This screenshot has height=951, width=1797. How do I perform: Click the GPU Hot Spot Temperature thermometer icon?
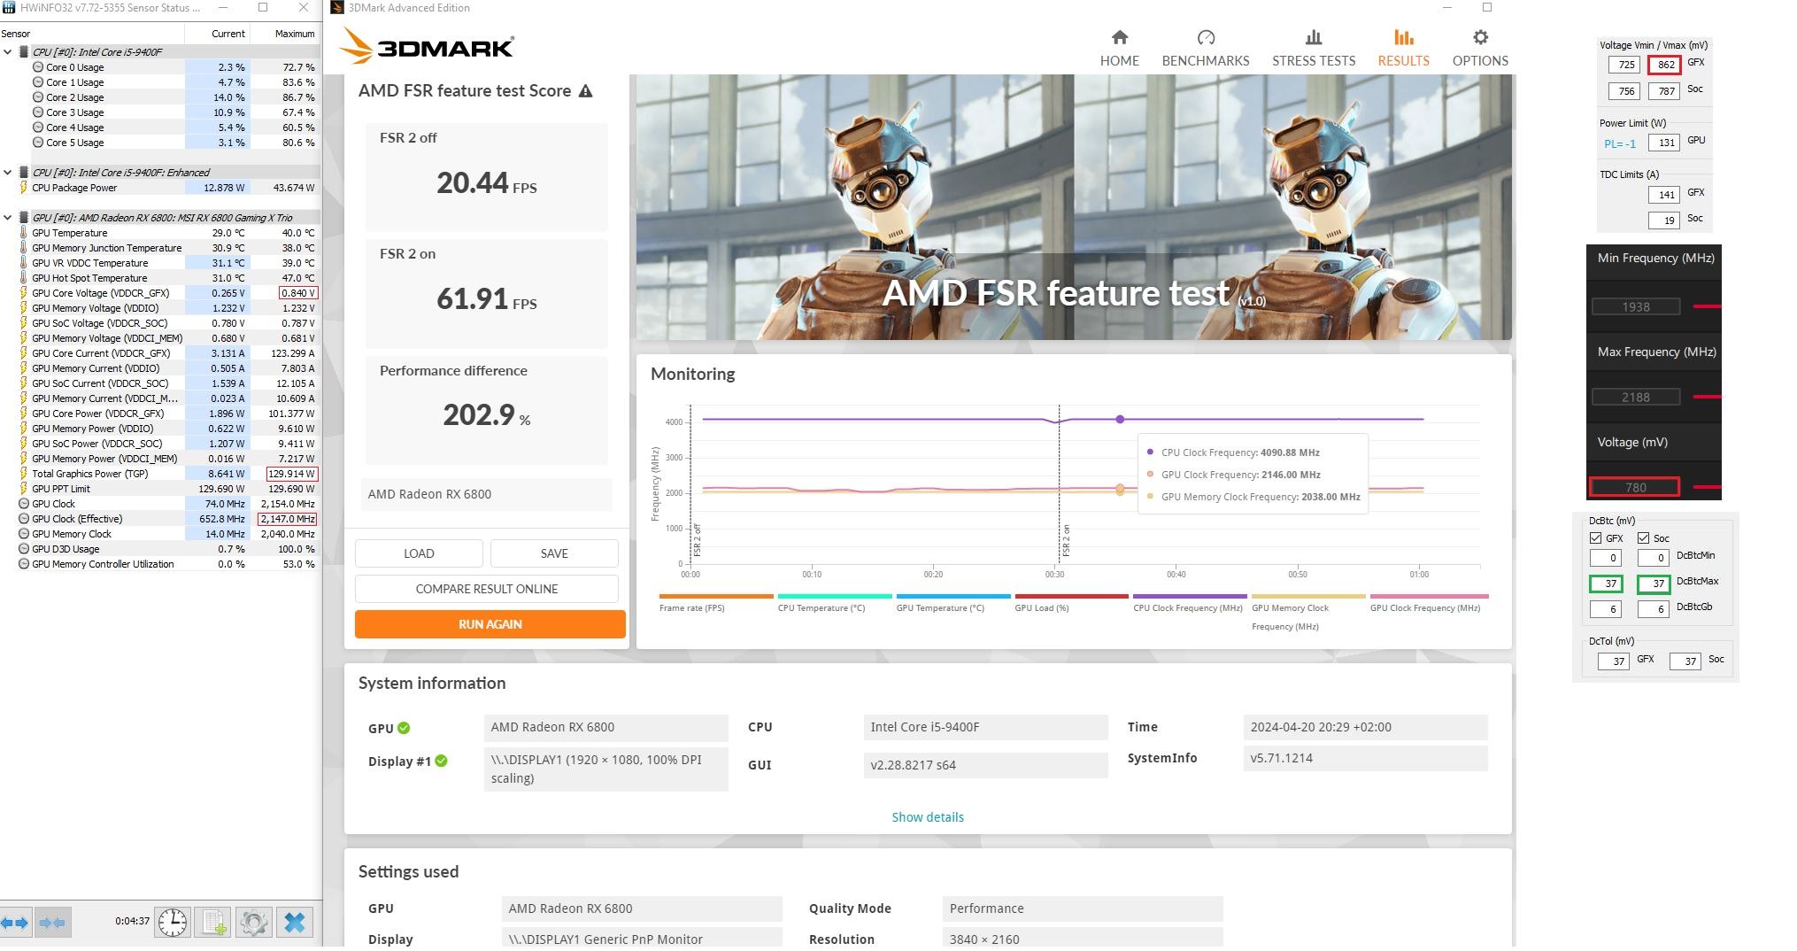23,278
